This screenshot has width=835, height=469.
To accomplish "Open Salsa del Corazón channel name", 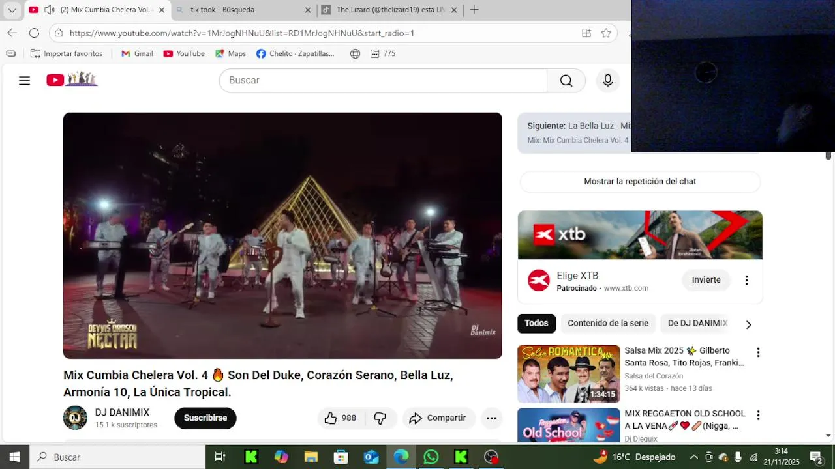I will 654,376.
